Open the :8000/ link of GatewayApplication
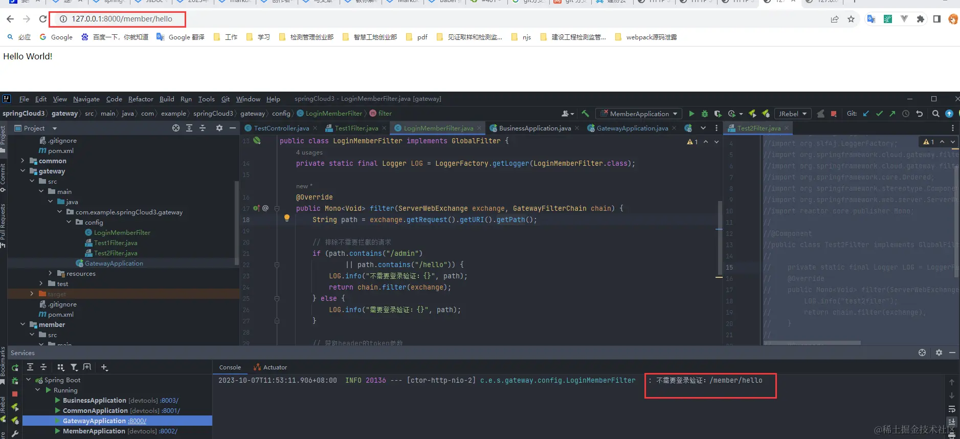The image size is (960, 439). [137, 421]
